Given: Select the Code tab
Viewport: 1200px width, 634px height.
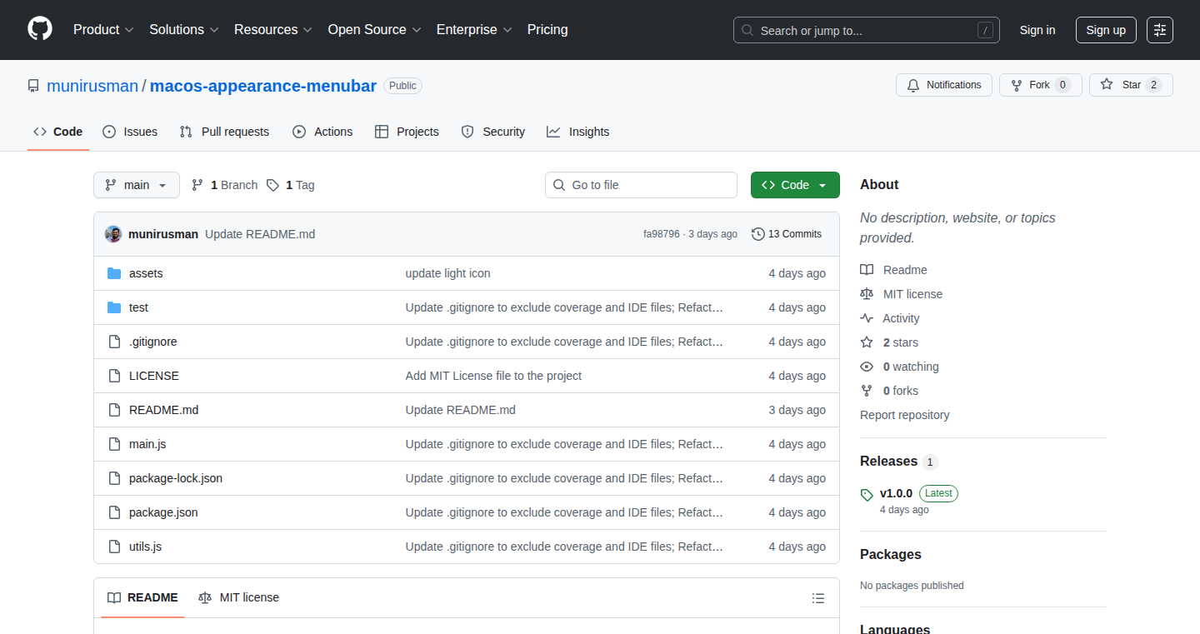Looking at the screenshot, I should (58, 132).
